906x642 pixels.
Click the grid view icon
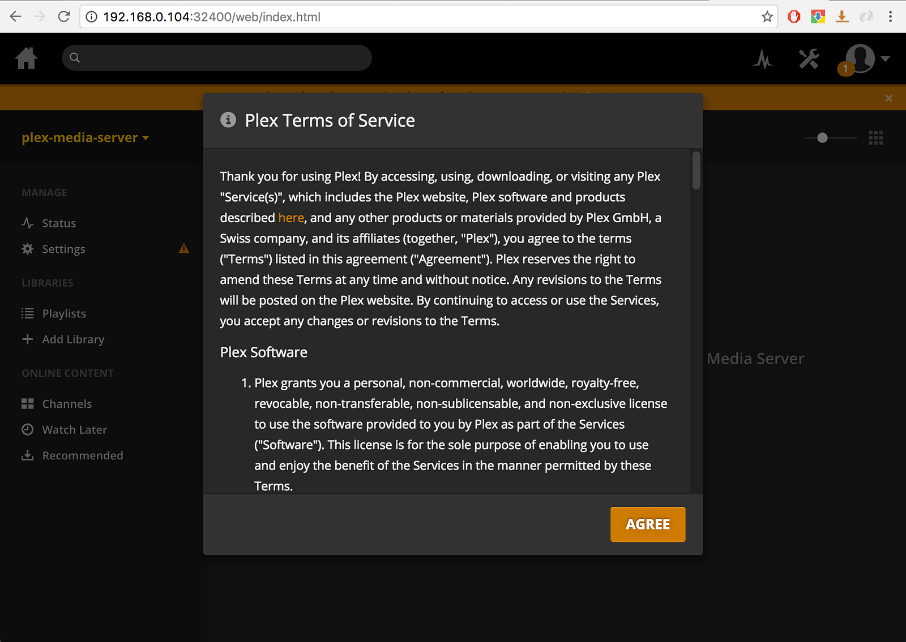(x=876, y=137)
